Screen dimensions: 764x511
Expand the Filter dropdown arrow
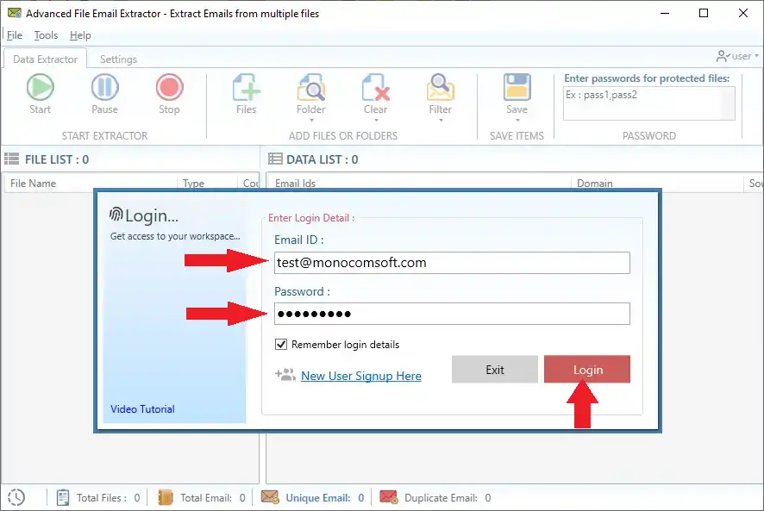[441, 121]
